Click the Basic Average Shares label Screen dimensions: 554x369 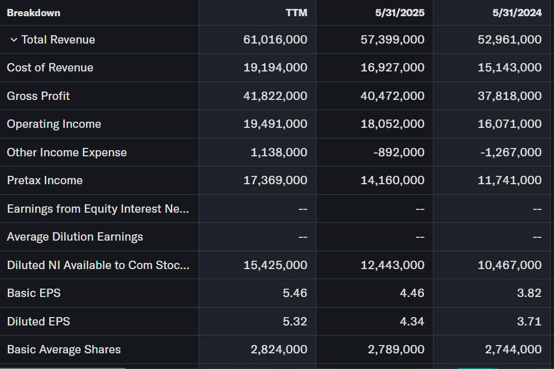[64, 349]
